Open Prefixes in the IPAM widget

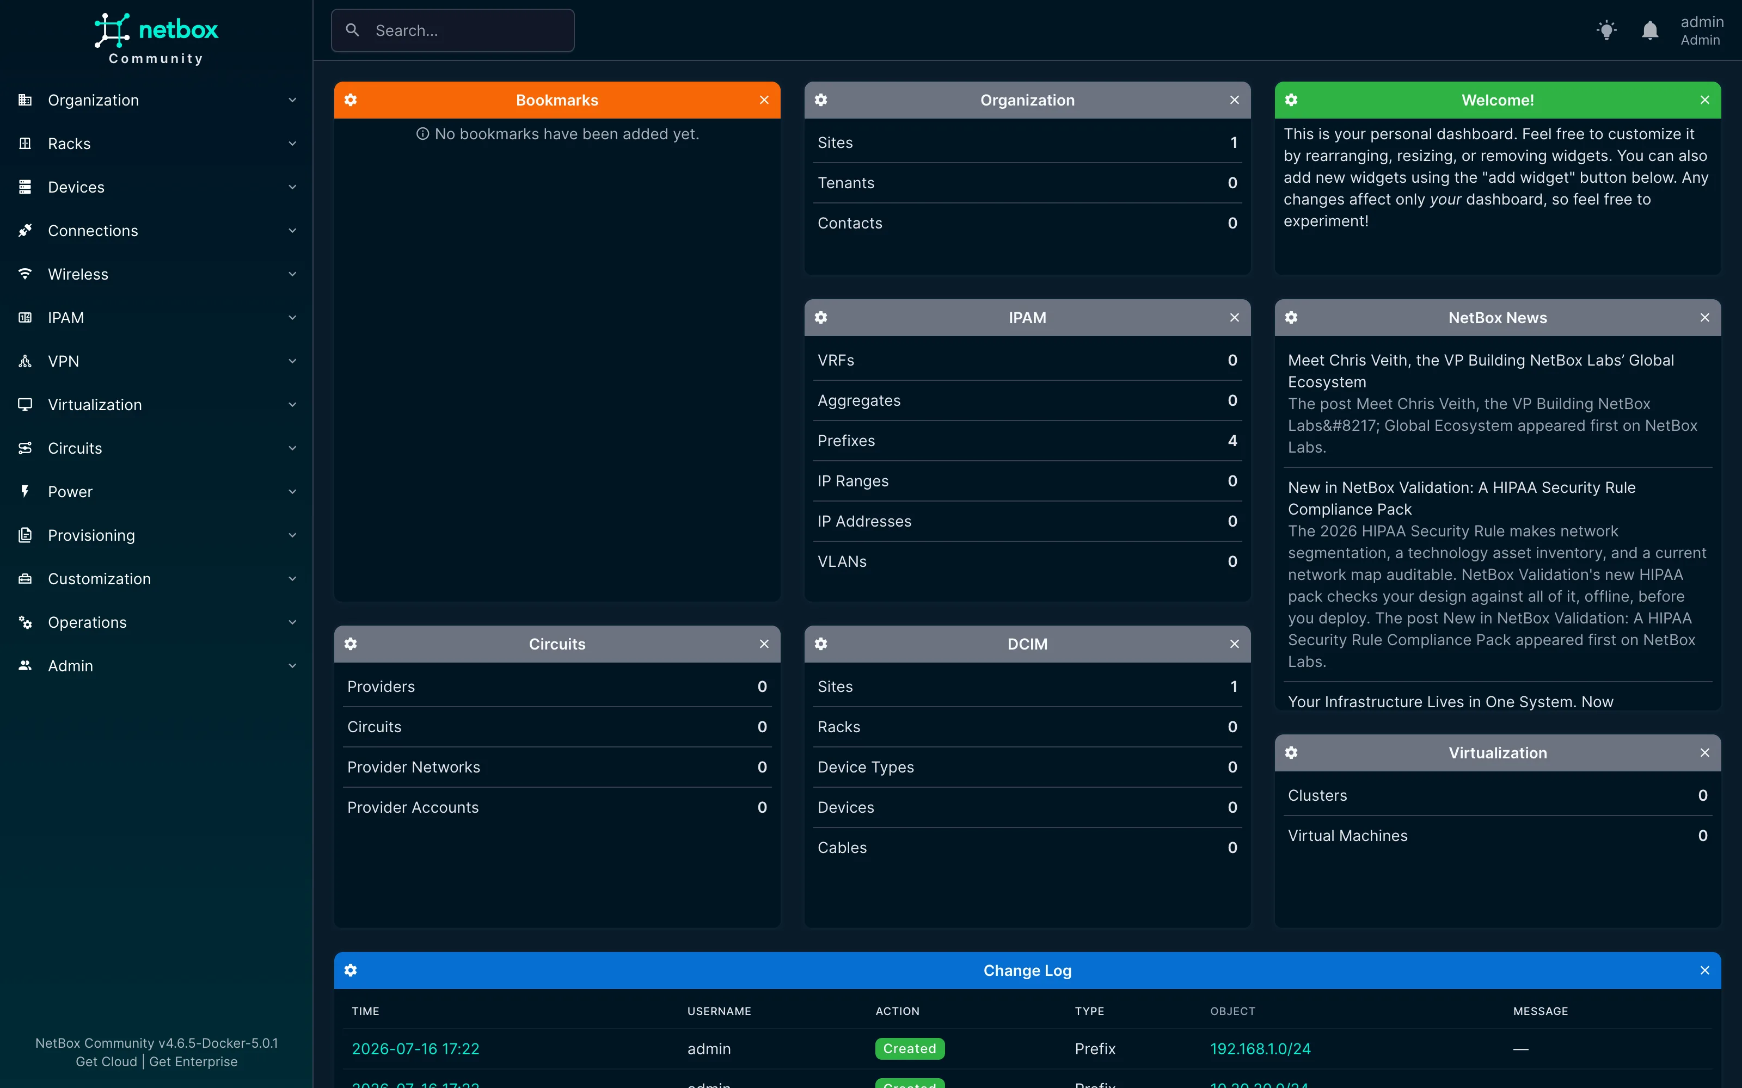tap(1027, 441)
